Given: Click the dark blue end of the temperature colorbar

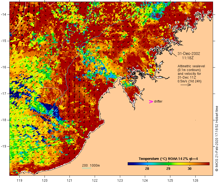Looking at the screenshot, I should [x=130, y=164].
